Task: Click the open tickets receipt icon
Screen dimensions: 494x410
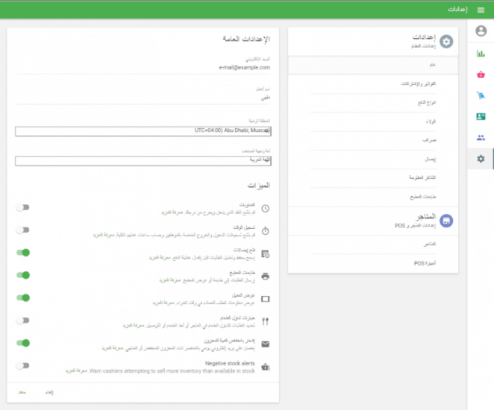Action: (265, 253)
